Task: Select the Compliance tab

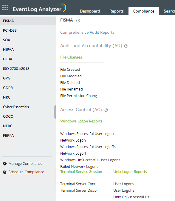Action: (144, 11)
